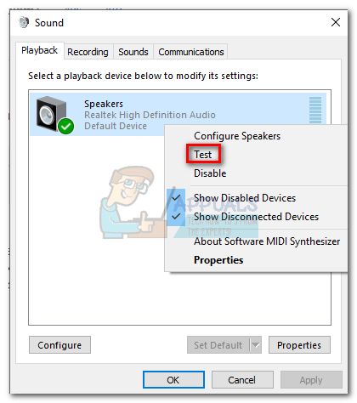Switch to the Recording tab

88,52
